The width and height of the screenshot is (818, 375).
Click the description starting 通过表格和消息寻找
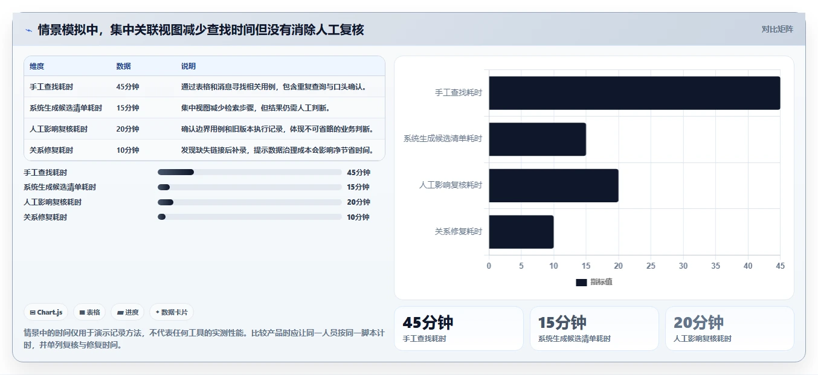point(274,87)
